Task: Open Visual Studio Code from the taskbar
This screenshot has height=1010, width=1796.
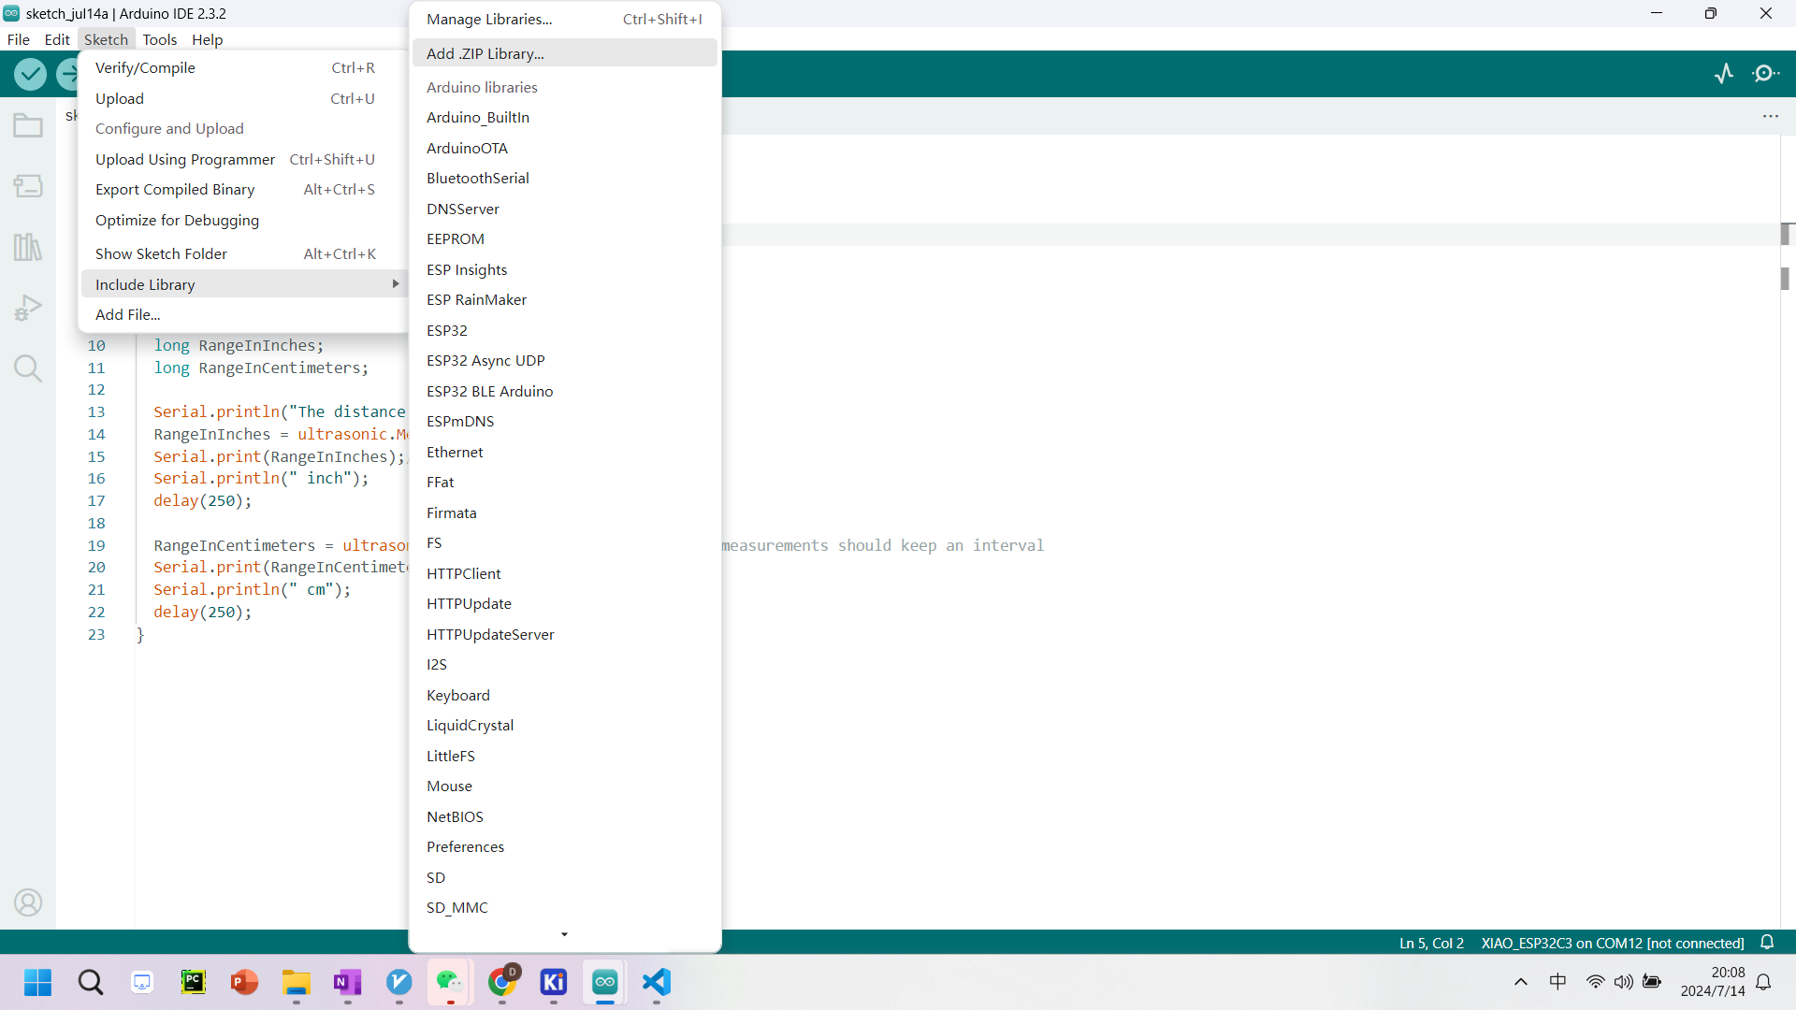Action: pyautogui.click(x=657, y=983)
